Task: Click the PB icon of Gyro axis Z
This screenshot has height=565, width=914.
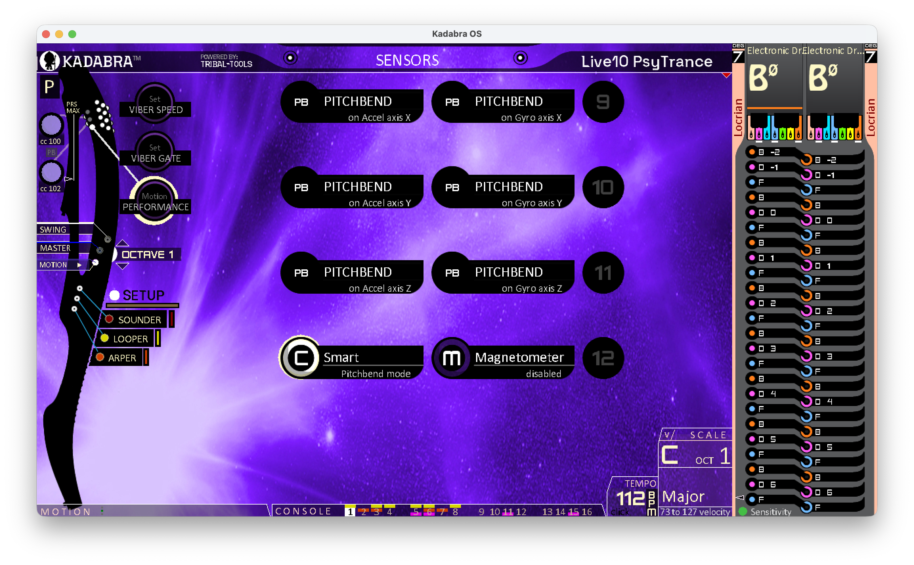Action: (452, 273)
